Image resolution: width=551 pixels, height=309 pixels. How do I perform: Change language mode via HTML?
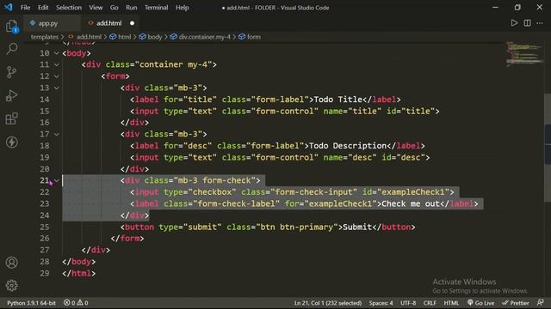pos(451,303)
